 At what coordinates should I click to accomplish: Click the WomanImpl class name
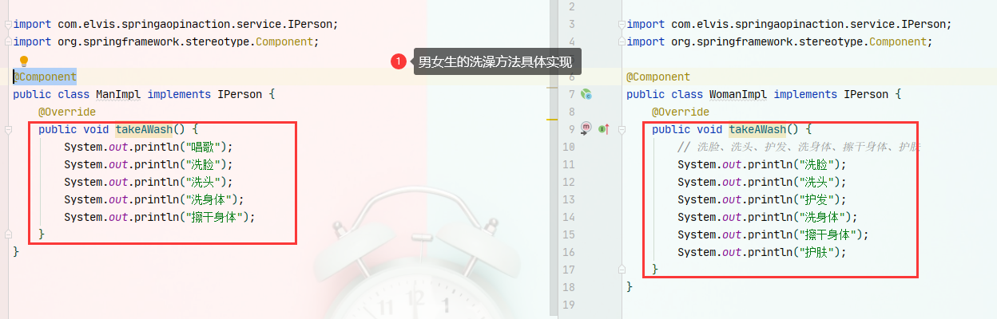pos(738,94)
